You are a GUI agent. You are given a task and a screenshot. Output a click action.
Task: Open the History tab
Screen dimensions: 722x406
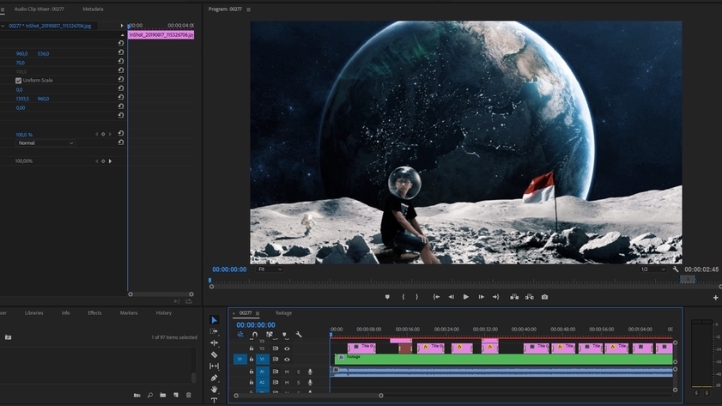click(x=164, y=312)
